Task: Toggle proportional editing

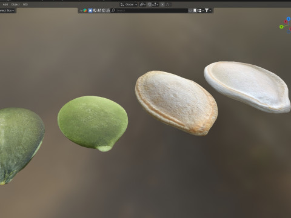Action: [162, 4]
